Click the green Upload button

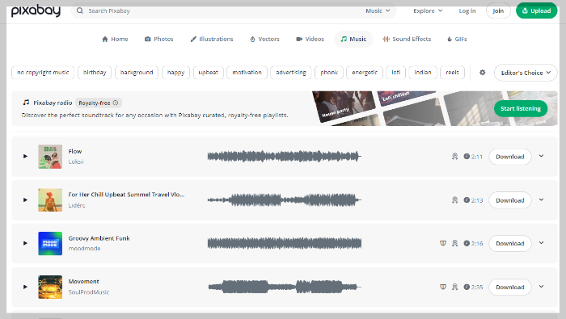pyautogui.click(x=536, y=10)
